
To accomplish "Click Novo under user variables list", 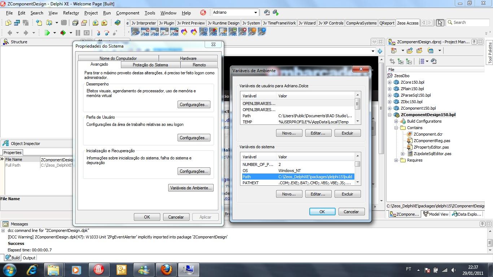I will click(x=289, y=133).
